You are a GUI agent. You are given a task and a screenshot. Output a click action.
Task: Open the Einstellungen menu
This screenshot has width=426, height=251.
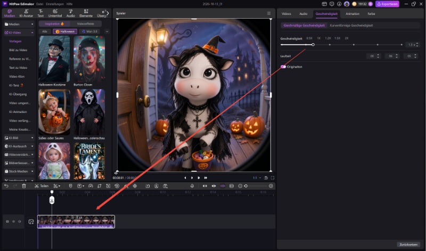(55, 4)
